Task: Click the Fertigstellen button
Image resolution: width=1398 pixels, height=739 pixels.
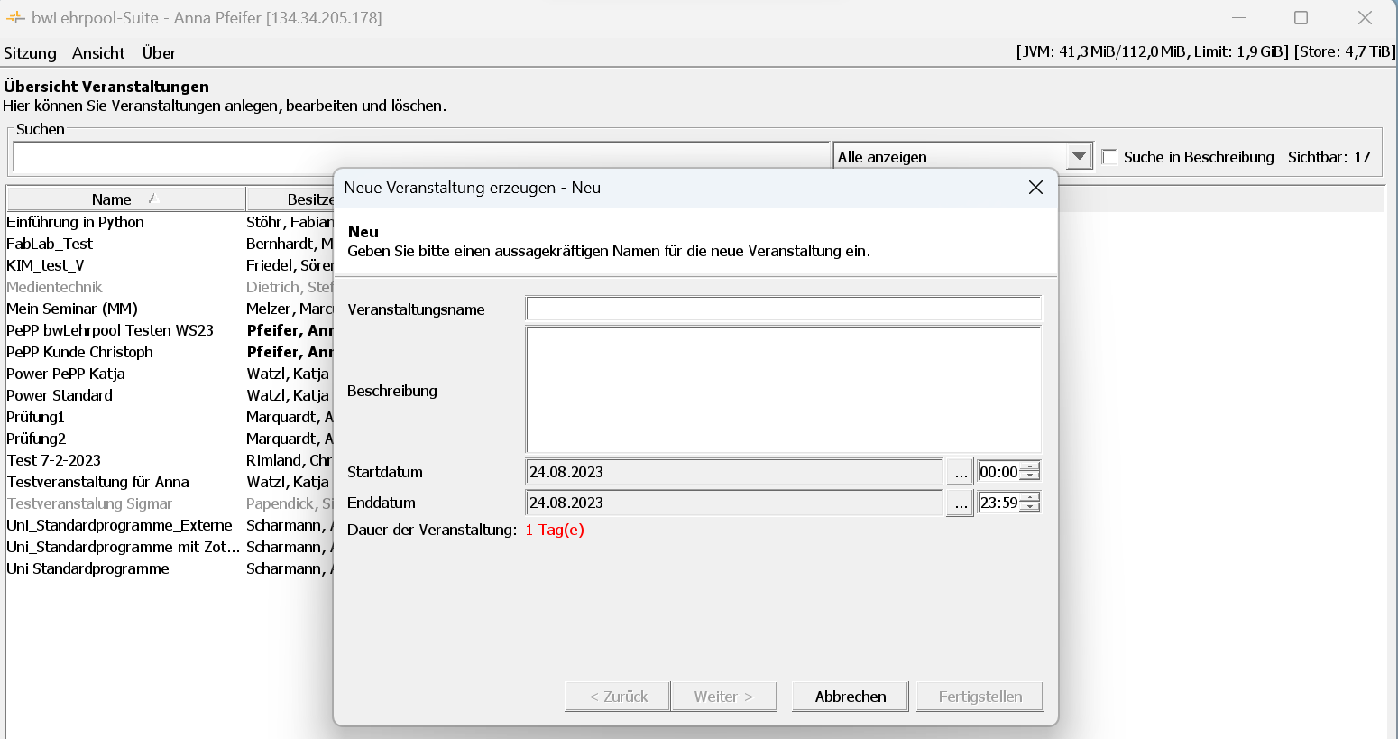Action: click(980, 697)
